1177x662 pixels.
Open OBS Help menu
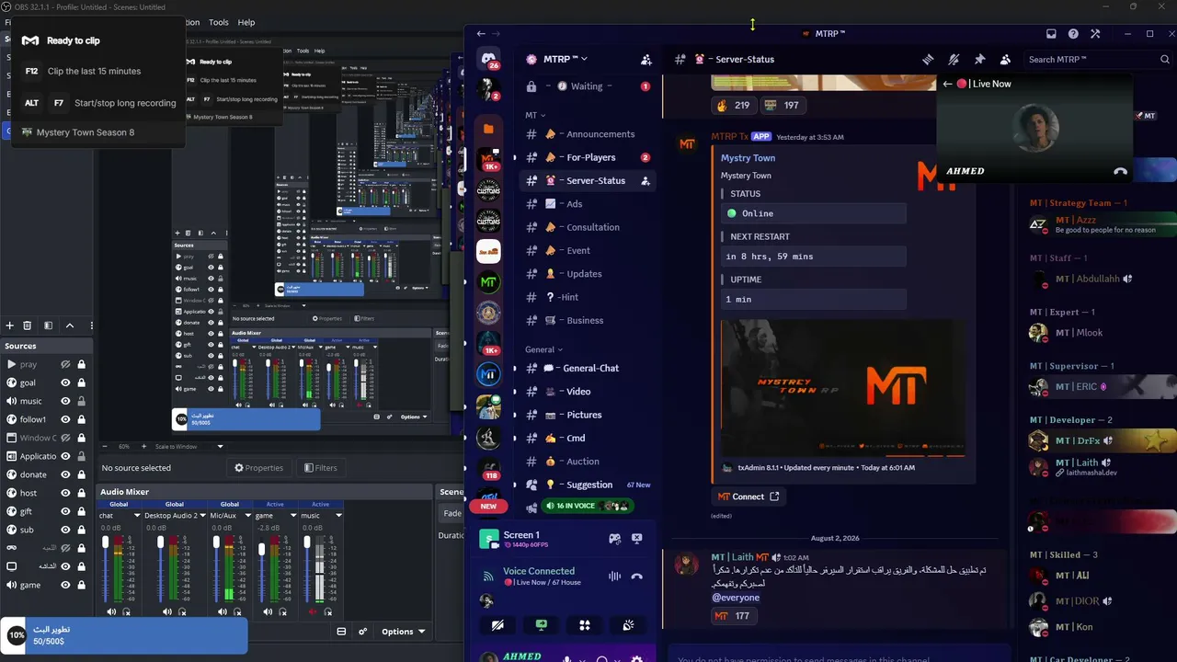coord(246,22)
